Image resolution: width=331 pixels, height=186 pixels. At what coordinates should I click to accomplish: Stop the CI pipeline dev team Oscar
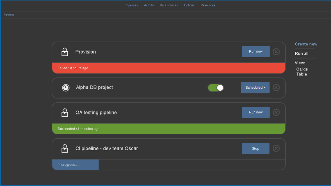pos(255,148)
